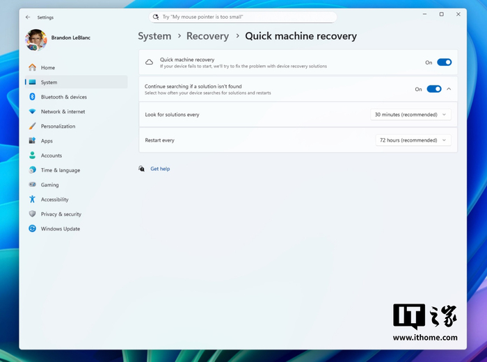This screenshot has width=487, height=362.
Task: Click the Home house icon in sidebar
Action: [32, 67]
